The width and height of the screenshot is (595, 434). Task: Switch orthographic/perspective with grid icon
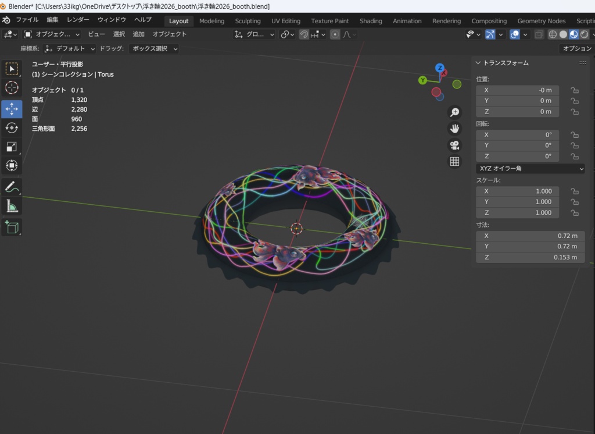pos(454,162)
